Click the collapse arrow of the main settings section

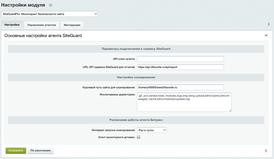point(266,35)
